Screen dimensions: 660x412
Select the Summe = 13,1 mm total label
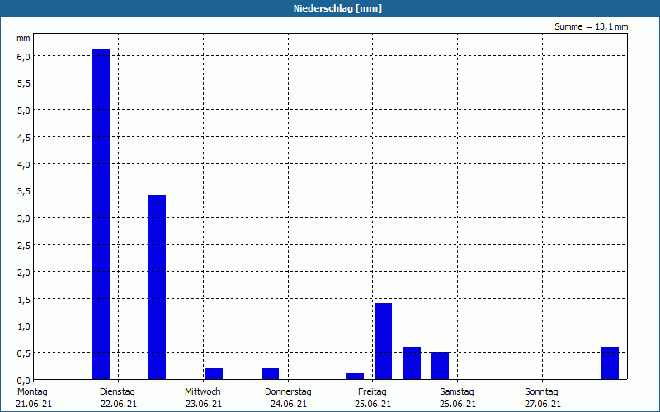591,27
